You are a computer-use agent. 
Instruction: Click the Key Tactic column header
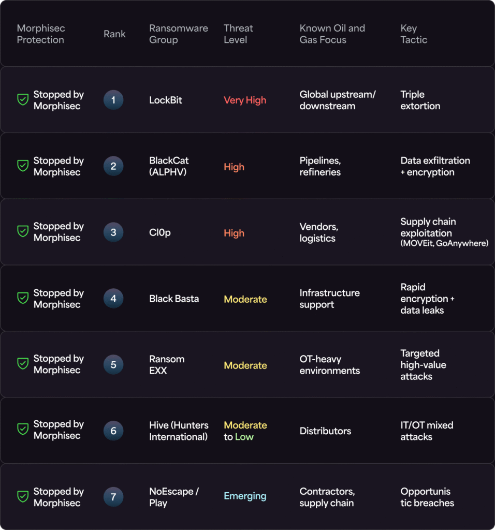(x=414, y=34)
